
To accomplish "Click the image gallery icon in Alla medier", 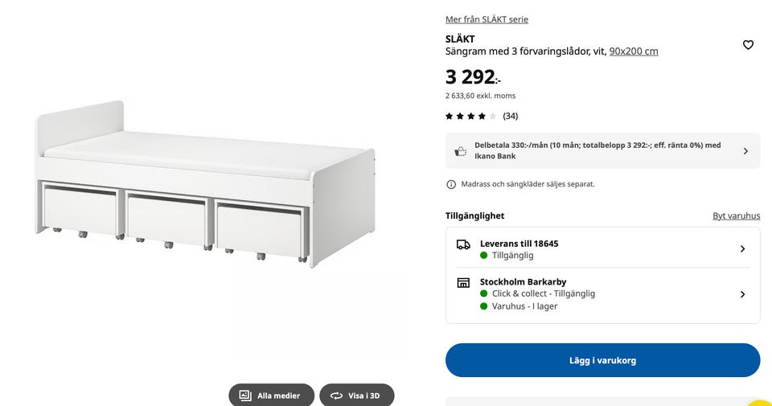I will coord(245,396).
